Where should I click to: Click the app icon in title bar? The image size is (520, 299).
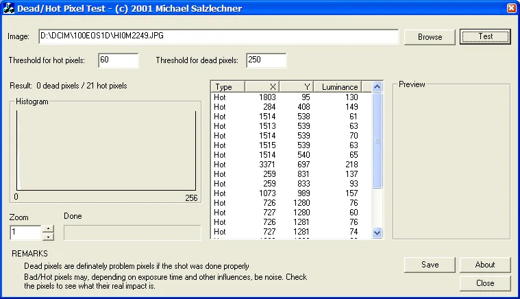(x=10, y=8)
